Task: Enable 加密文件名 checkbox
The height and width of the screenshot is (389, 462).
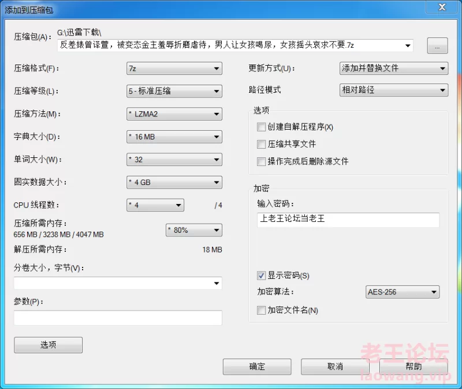Action: [261, 310]
